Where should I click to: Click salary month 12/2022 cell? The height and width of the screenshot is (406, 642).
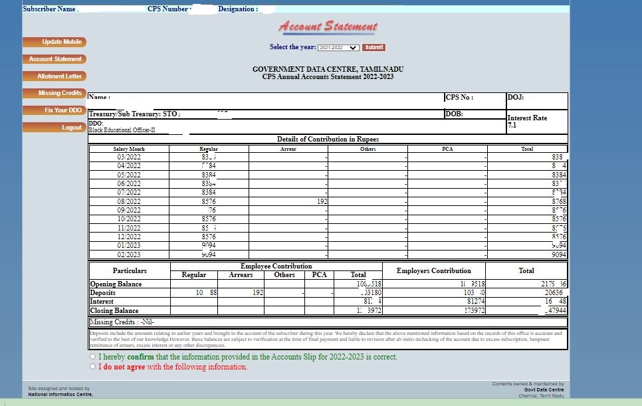[x=129, y=237]
